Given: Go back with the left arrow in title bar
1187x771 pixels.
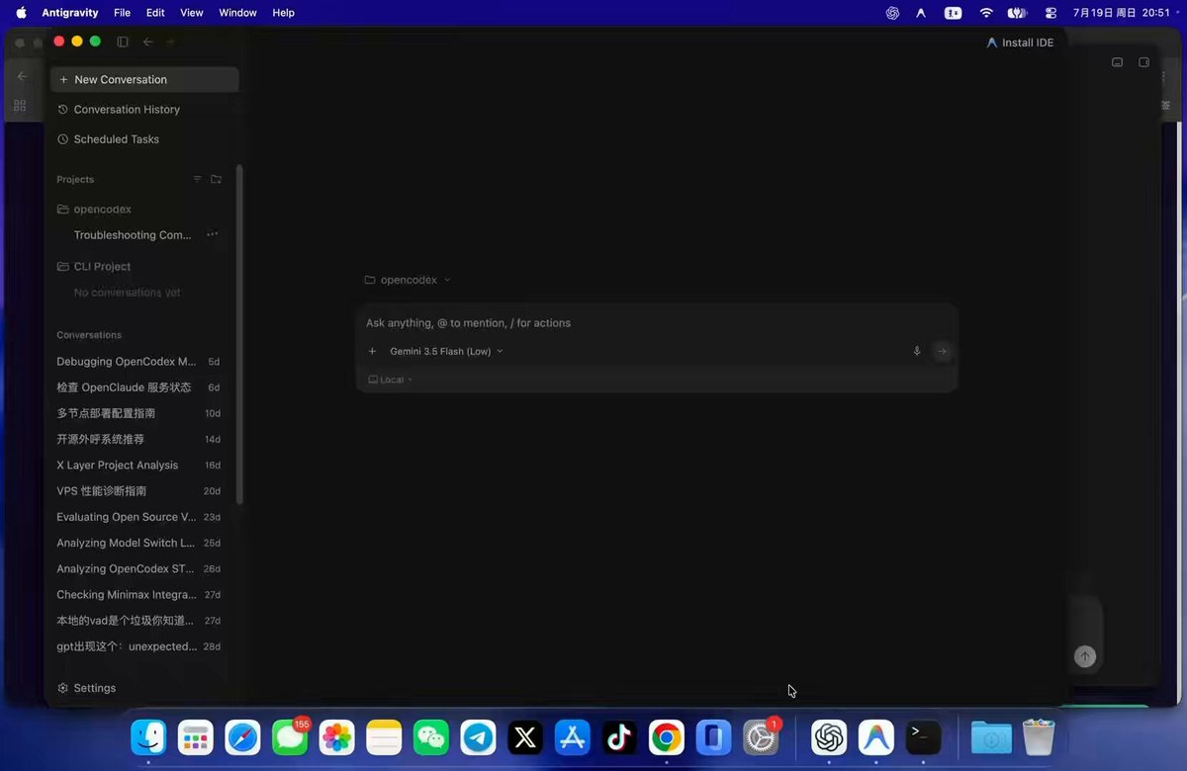Looking at the screenshot, I should [x=147, y=42].
